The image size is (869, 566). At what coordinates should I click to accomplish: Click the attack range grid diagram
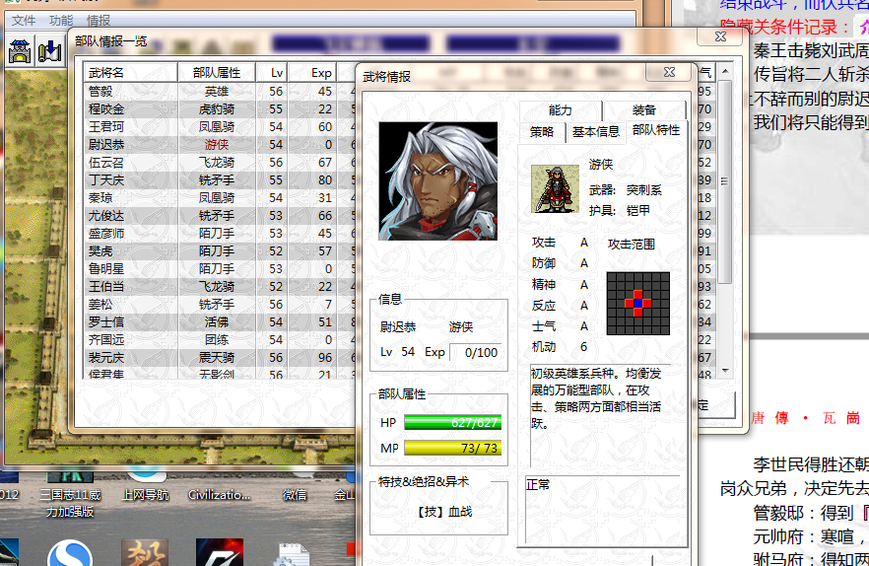click(637, 304)
